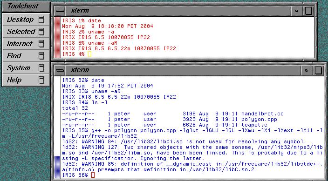Open the Help toolchest menu
This screenshot has width=328, height=181.
(x=26, y=80)
